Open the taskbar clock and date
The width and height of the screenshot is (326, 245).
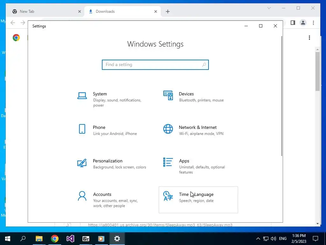299,239
